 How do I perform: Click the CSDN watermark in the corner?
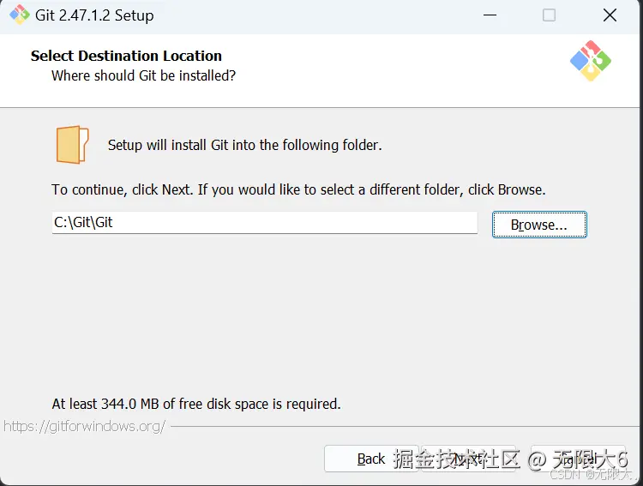point(592,474)
